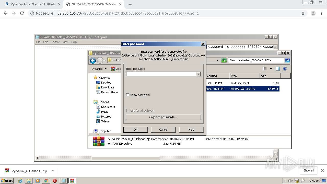Click the Start button
The width and height of the screenshot is (327, 184).
point(7,181)
